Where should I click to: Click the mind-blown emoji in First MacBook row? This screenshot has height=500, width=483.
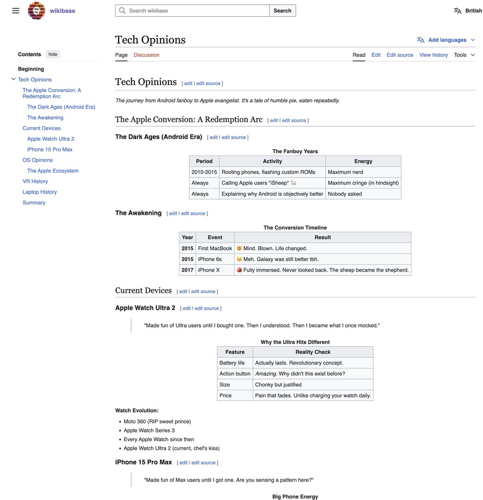click(x=239, y=248)
